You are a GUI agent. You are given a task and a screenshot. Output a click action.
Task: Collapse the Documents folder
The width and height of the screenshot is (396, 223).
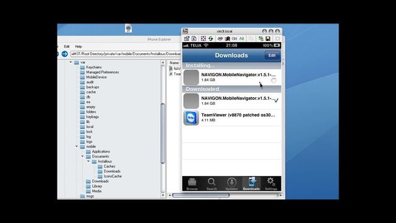click(x=82, y=156)
